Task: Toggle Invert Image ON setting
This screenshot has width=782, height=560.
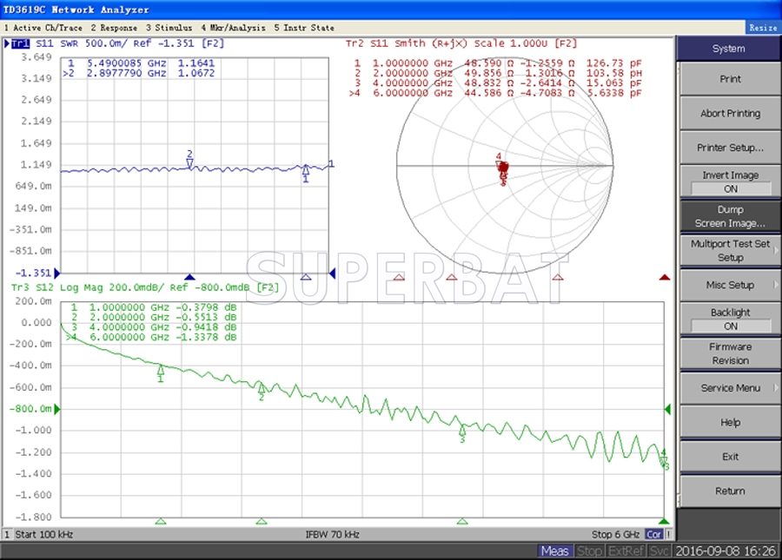Action: pyautogui.click(x=730, y=181)
